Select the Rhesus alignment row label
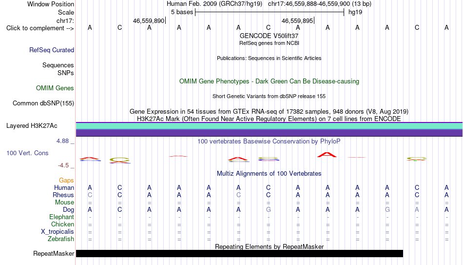The image size is (463, 265). tap(63, 195)
